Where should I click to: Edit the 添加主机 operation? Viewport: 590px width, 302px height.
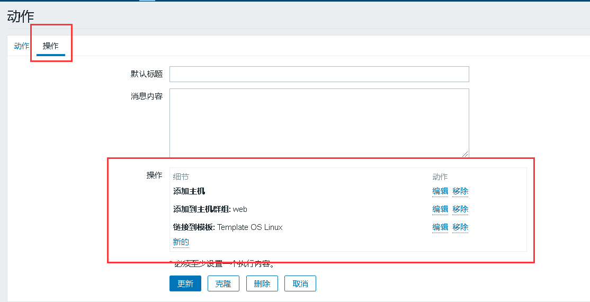pyautogui.click(x=440, y=191)
